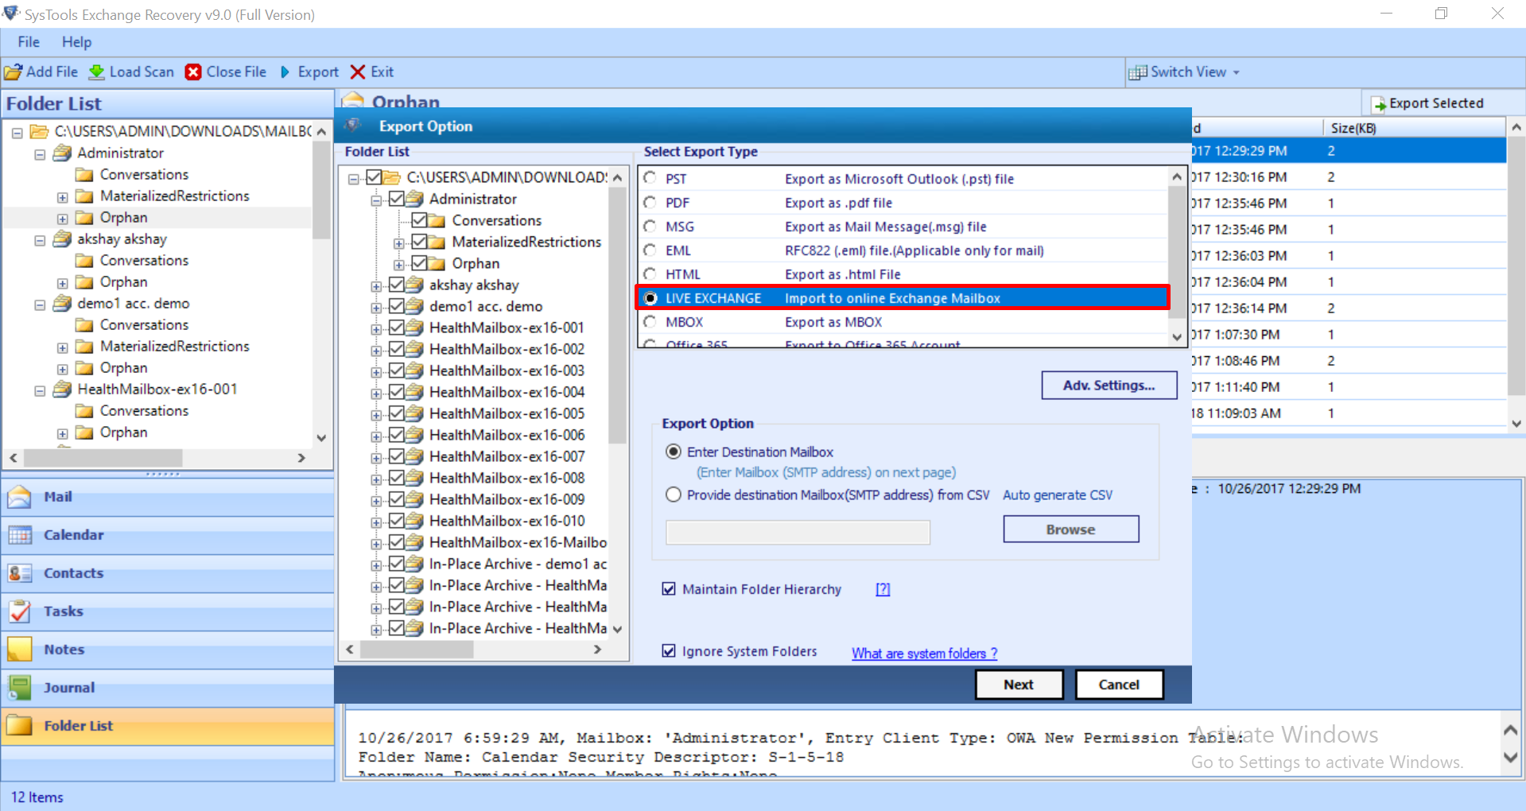
Task: Open the Help menu
Action: pos(76,42)
